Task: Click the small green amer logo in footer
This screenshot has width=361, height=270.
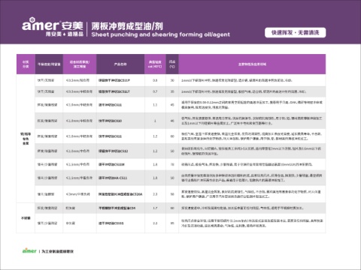Action: click(x=29, y=250)
